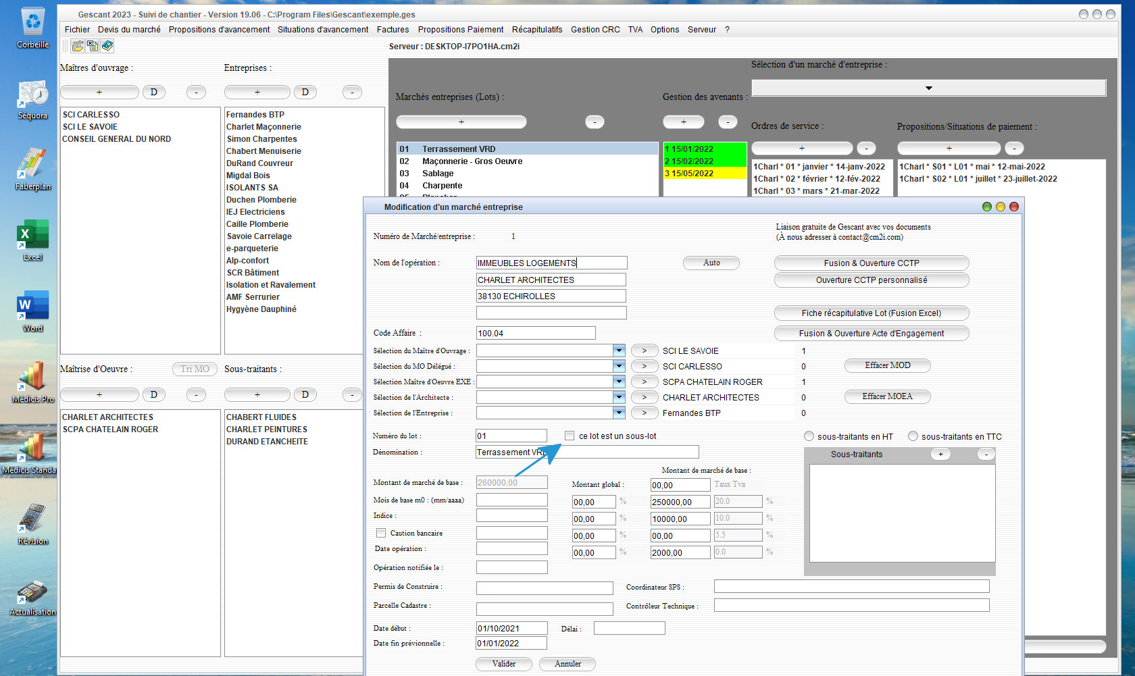Click Fusion & Ouverture CCTP button
The image size is (1135, 676).
tap(872, 263)
